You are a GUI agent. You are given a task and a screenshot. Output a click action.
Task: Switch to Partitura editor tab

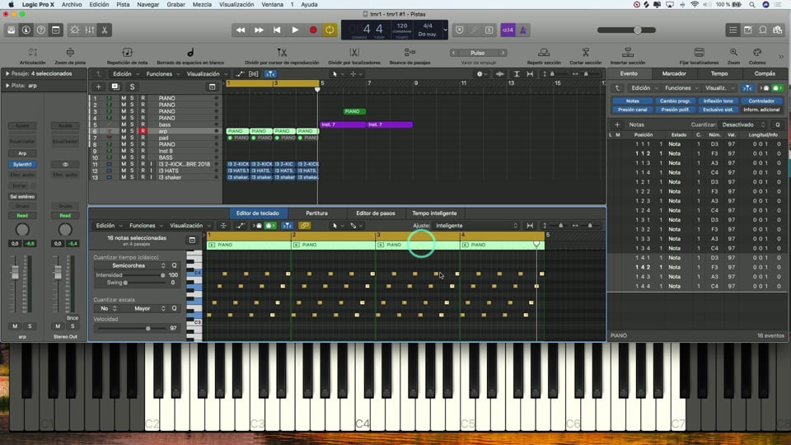(316, 213)
